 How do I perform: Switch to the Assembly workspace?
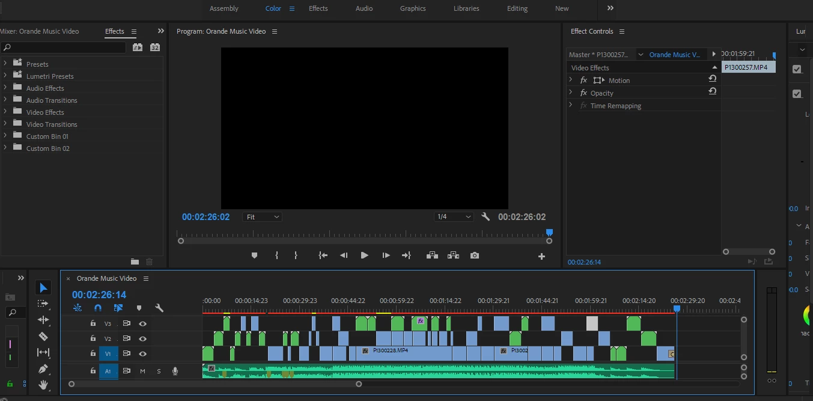coord(224,8)
